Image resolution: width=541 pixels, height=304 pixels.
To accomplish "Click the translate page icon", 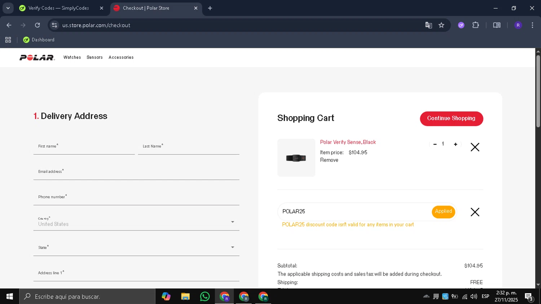I will (x=428, y=25).
